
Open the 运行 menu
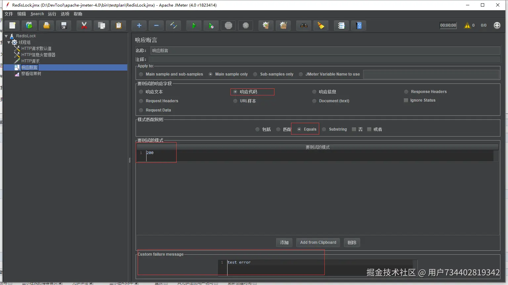pyautogui.click(x=52, y=14)
